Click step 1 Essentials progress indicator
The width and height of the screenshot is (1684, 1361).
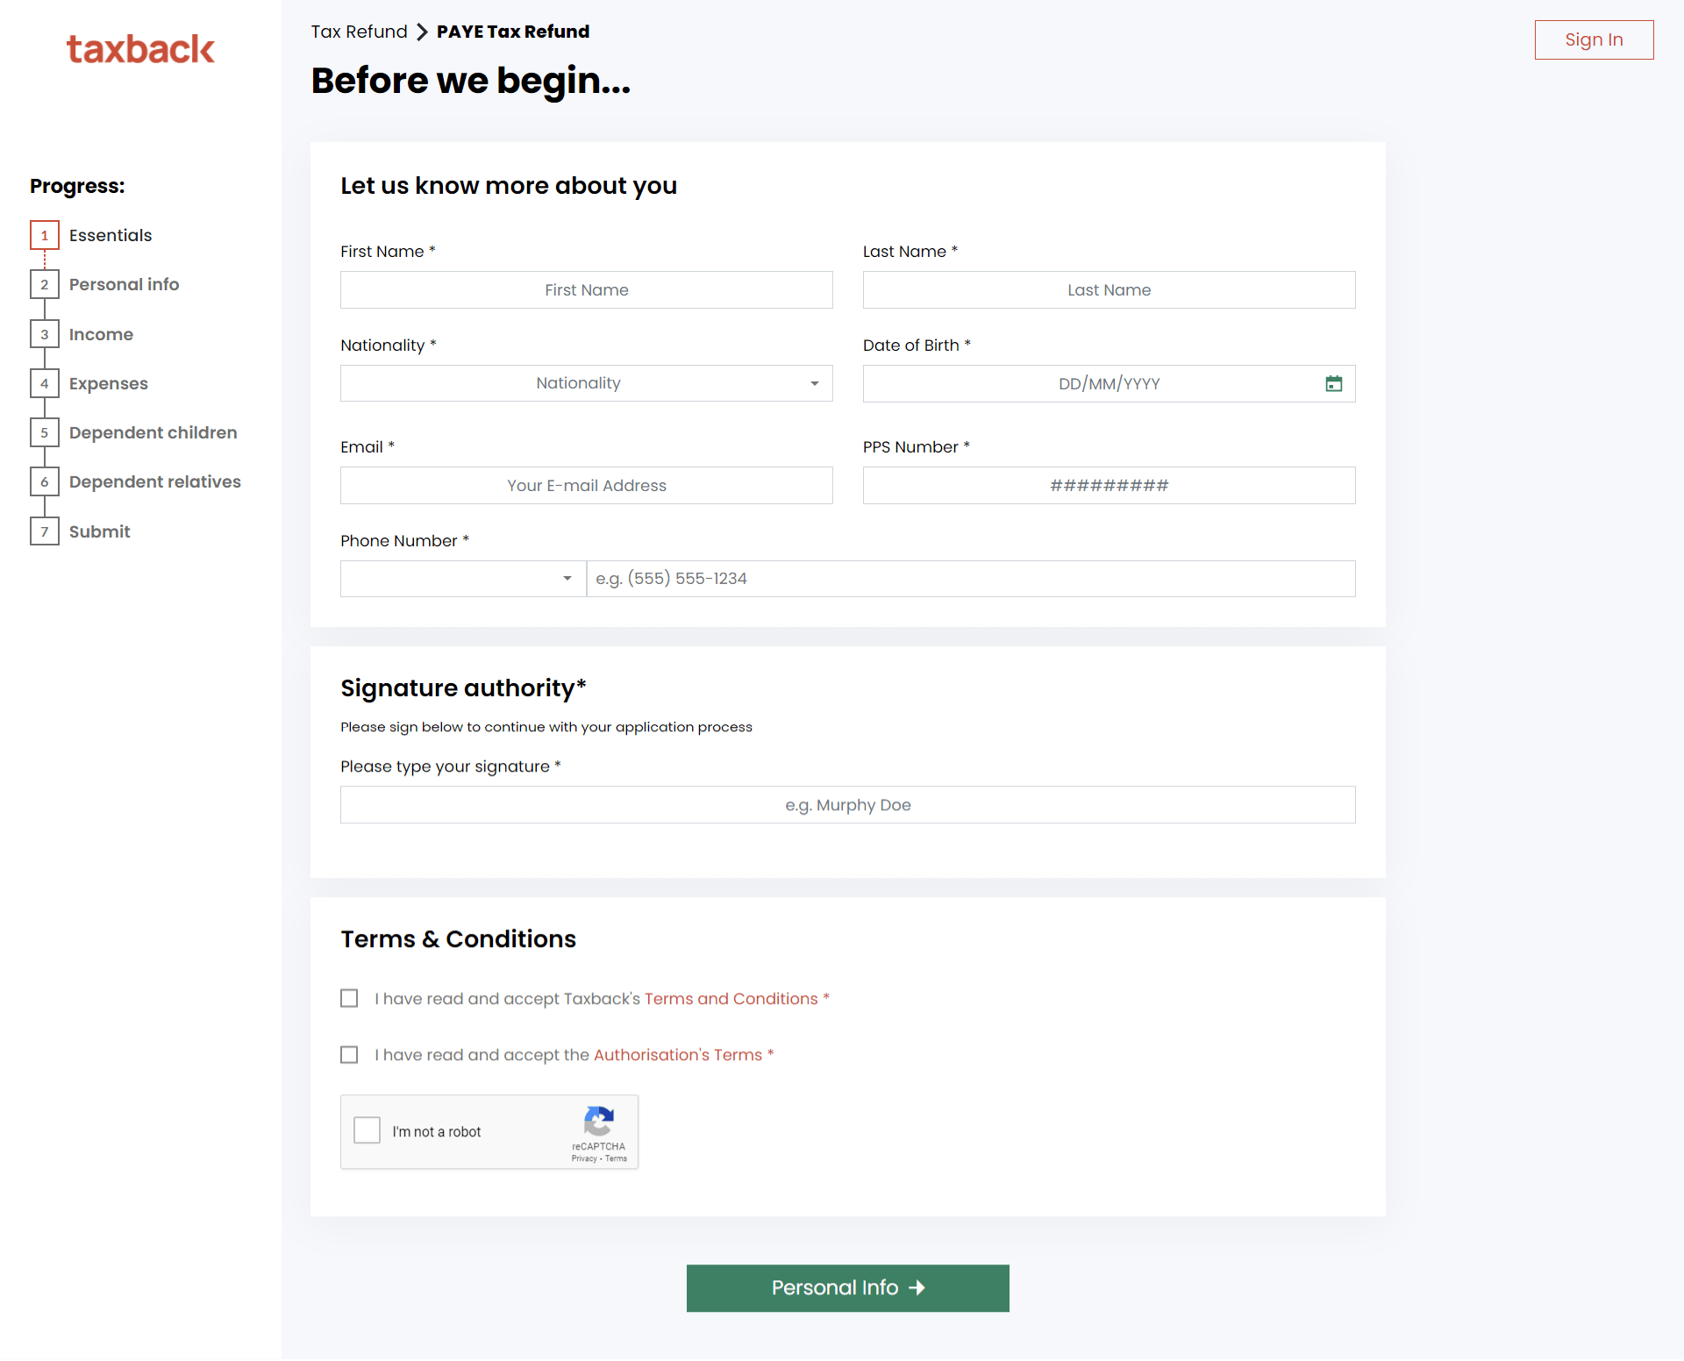[x=44, y=235]
